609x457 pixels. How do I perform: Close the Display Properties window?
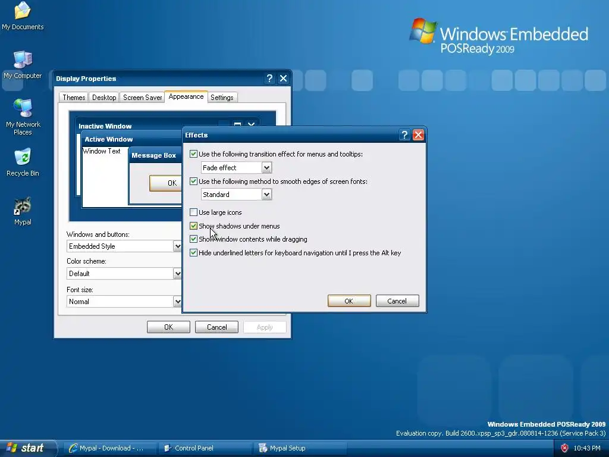(284, 79)
